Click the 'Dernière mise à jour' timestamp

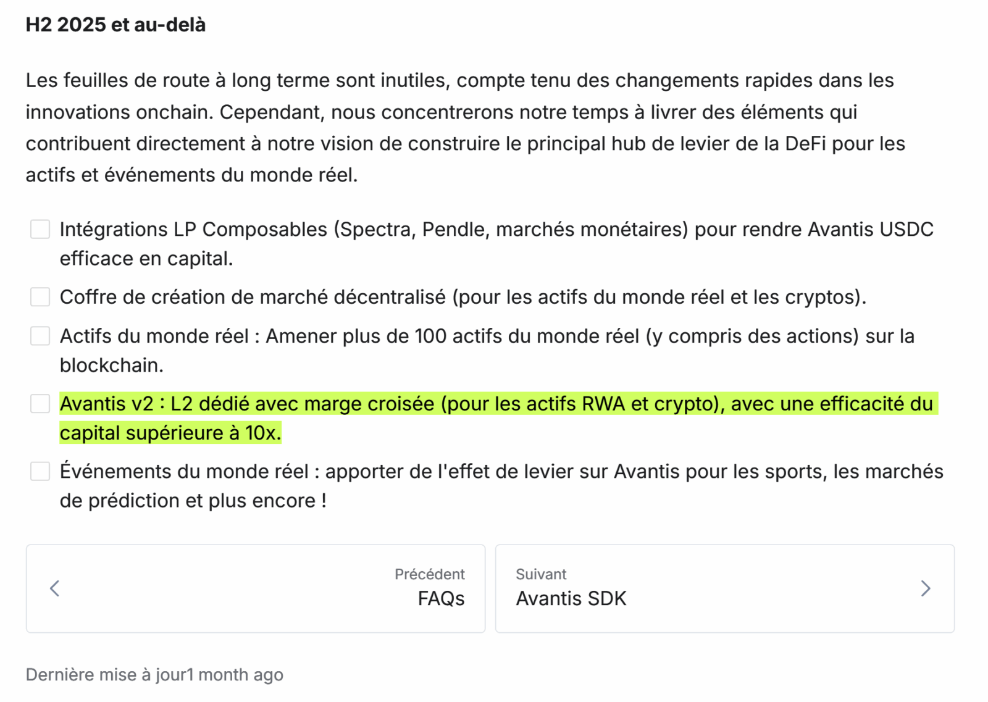pos(154,675)
